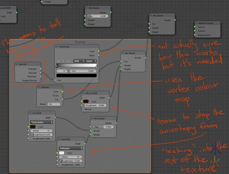Image resolution: width=229 pixels, height=174 pixels.
Task: Click the Alpha output socket of ColorRamp
Action: (x=98, y=55)
